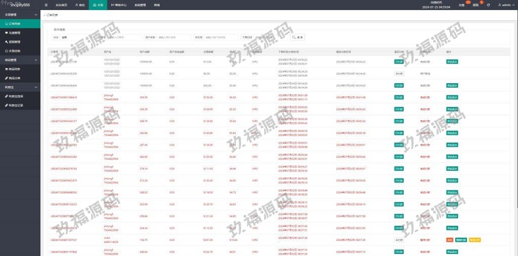Screen dimensions: 518x256
Task: Collapse the 商品管理 sidebar group
Action: [20, 60]
